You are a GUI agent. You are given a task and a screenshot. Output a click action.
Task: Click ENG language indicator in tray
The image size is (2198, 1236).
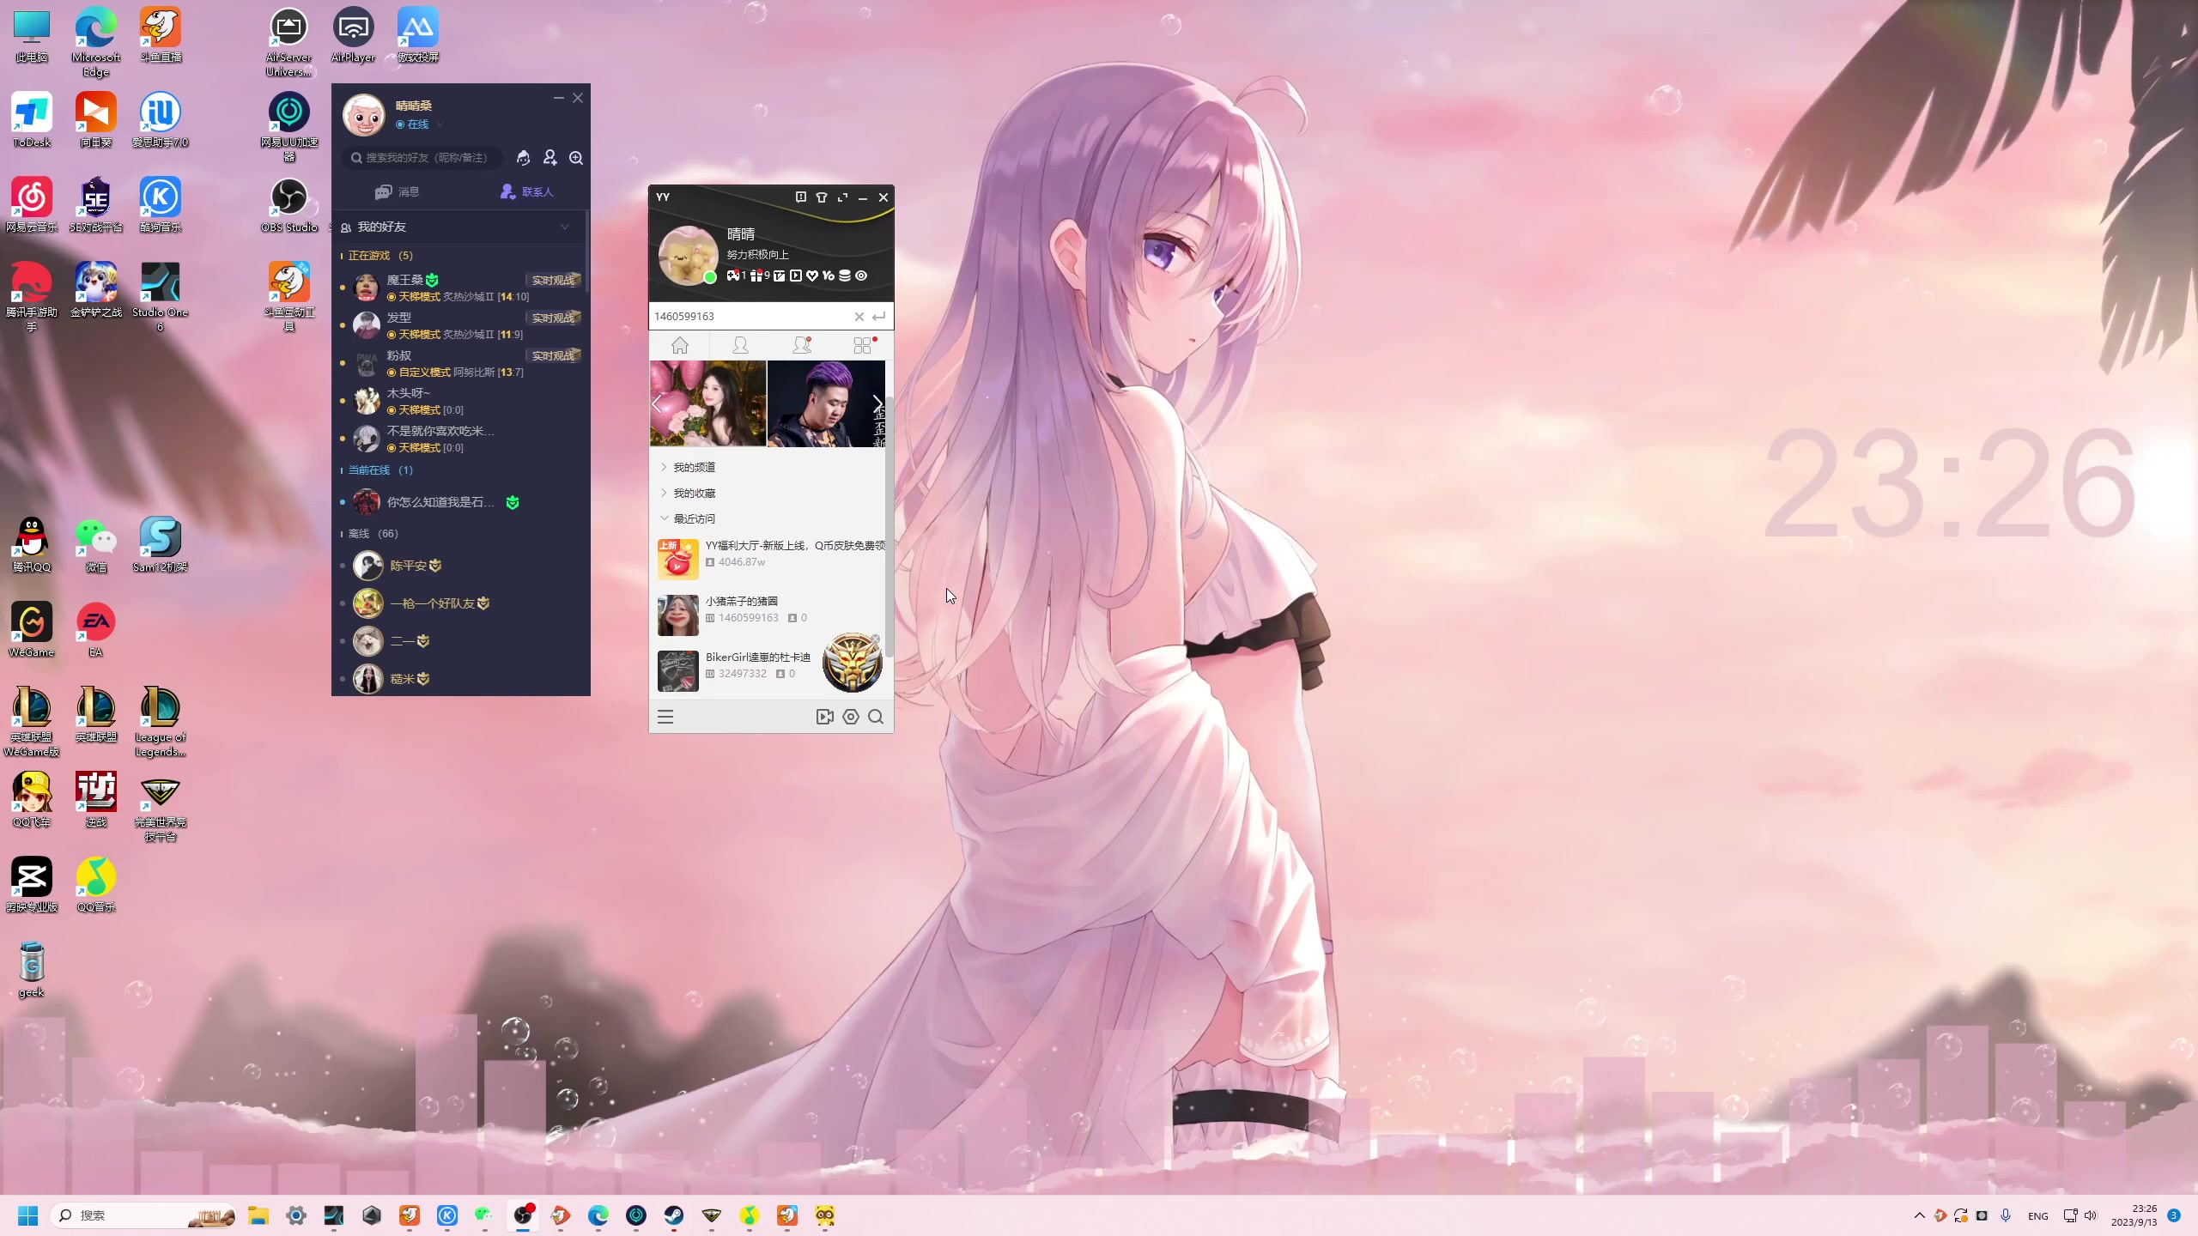[x=2037, y=1216]
